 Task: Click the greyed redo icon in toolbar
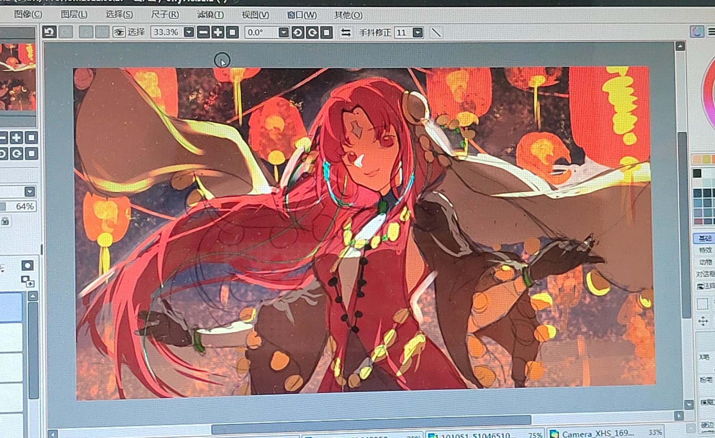66,32
